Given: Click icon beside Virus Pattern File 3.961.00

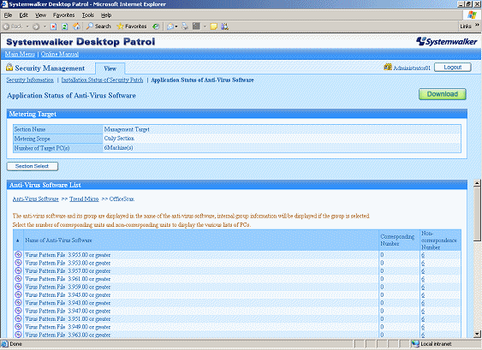Looking at the screenshot, I should pos(18,279).
